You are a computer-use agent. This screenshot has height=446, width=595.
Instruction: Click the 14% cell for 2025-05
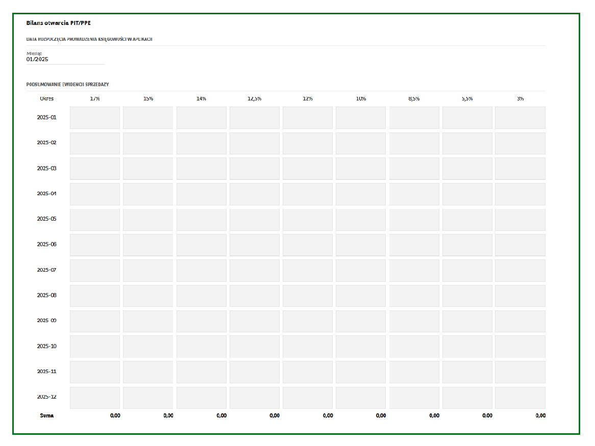[x=202, y=220]
